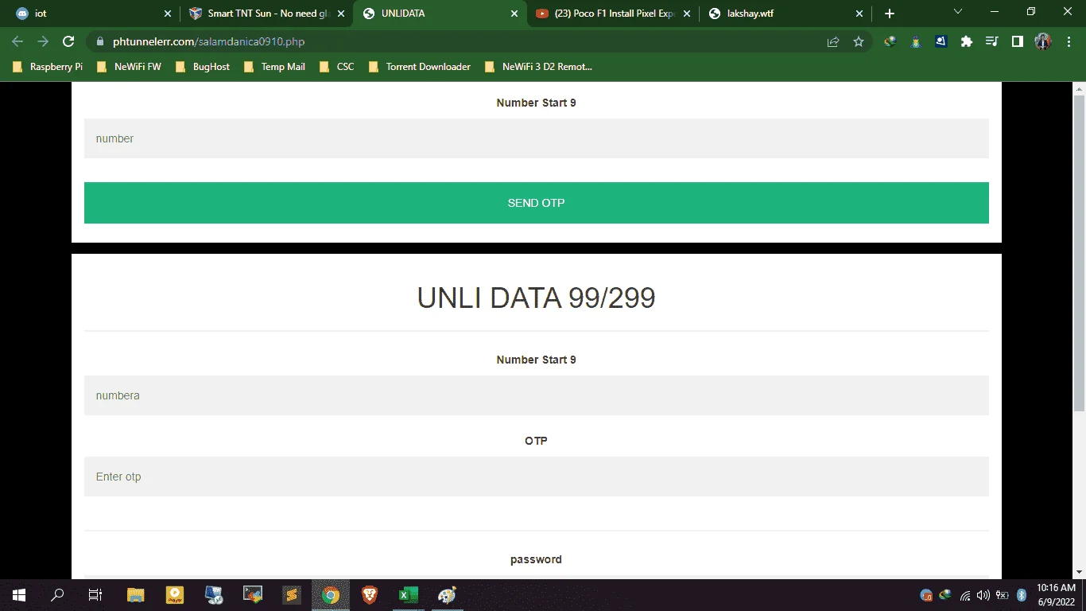Click the Wi-Fi network tray icon
This screenshot has width=1086, height=611.
coord(965,595)
